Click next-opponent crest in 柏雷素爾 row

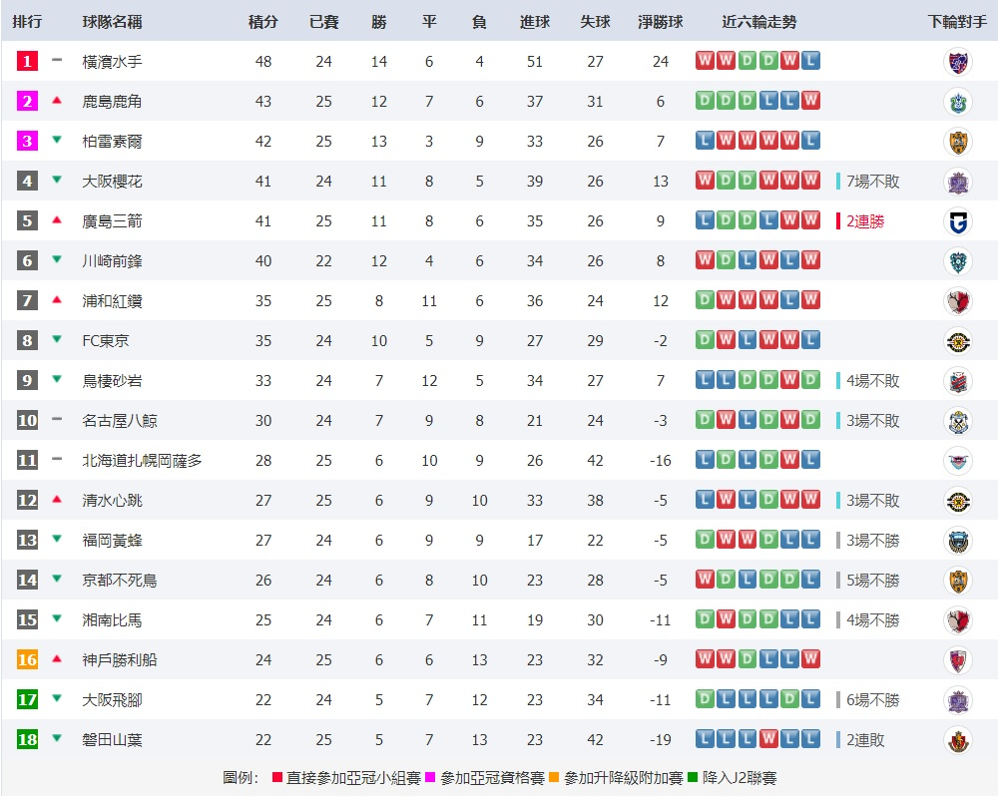(x=958, y=142)
